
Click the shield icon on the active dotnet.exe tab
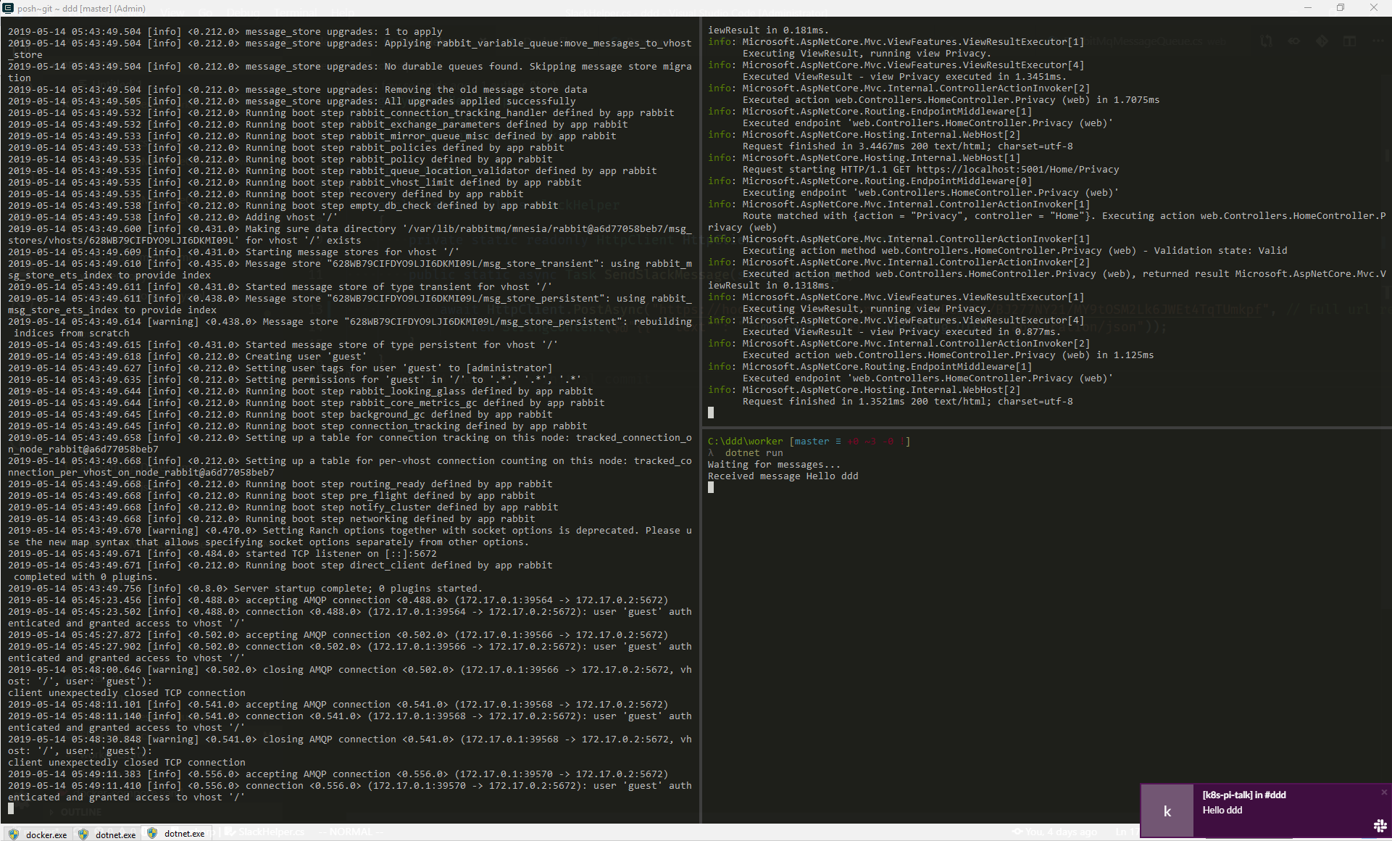coord(152,834)
